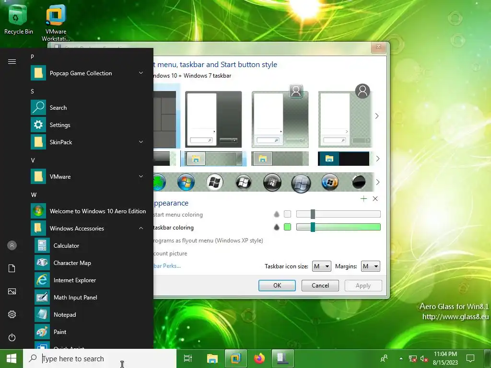Open Internet Explorer from Start menu
491x368 pixels.
[x=90, y=280]
